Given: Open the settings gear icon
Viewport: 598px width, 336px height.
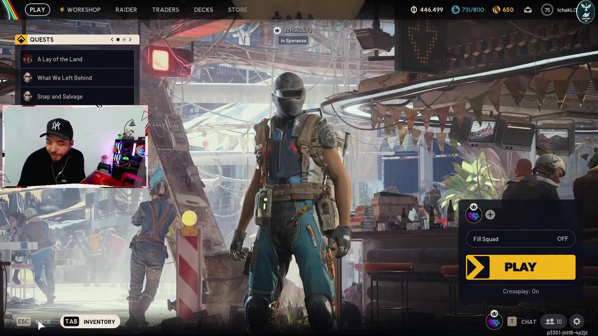Looking at the screenshot, I should click(577, 322).
